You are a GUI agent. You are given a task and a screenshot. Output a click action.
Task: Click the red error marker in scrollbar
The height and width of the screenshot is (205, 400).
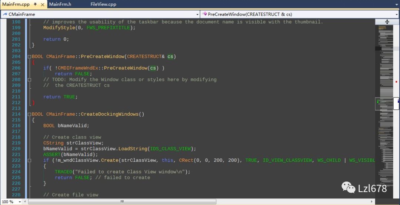point(396,82)
